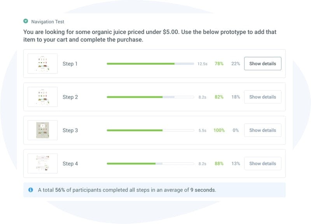This screenshot has height=224, width=311.
Task: Expand Step 3 details
Action: [262, 130]
